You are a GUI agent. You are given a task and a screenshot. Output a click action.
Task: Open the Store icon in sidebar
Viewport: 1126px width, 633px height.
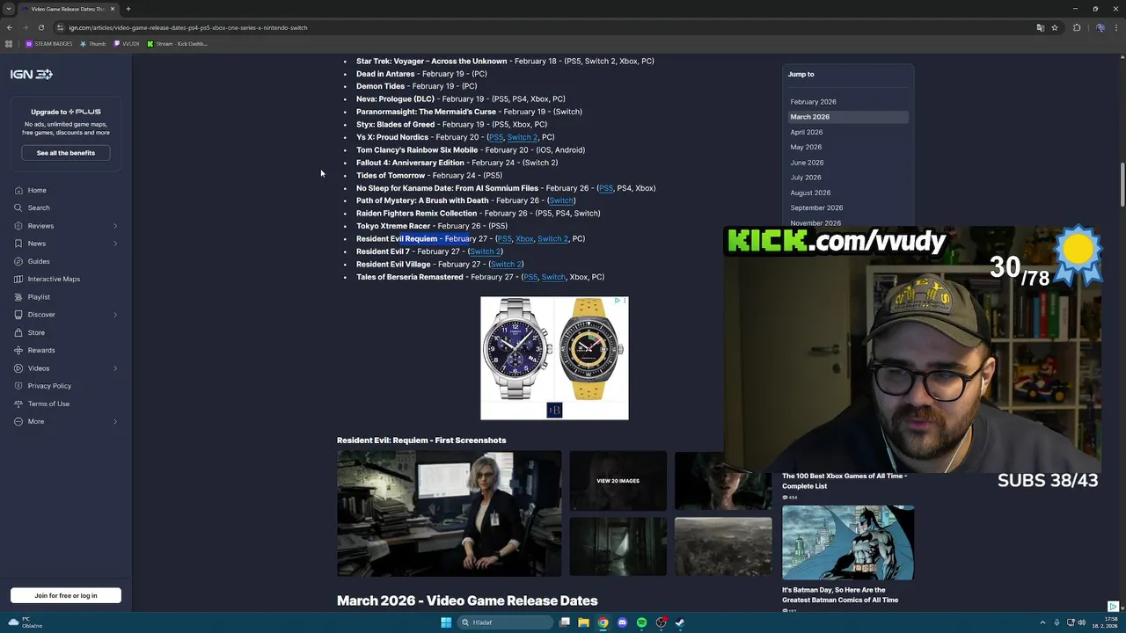click(18, 332)
